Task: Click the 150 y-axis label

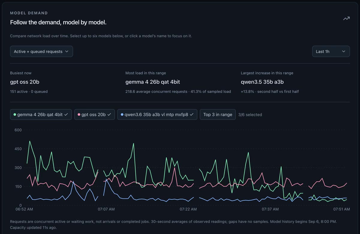Action: [x=18, y=186]
